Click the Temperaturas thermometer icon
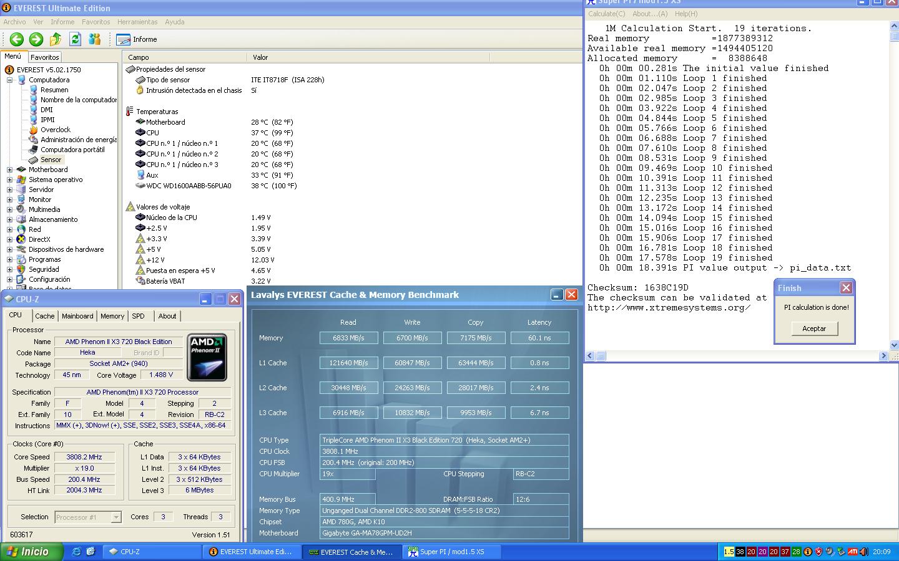The width and height of the screenshot is (899, 561). point(130,112)
